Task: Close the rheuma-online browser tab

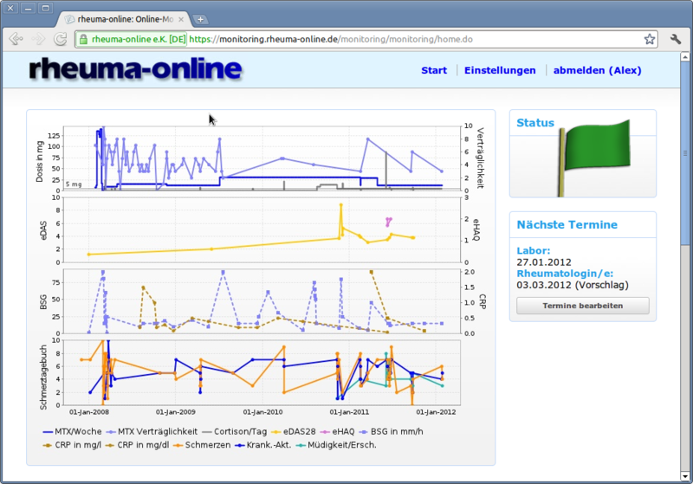Action: (x=181, y=19)
